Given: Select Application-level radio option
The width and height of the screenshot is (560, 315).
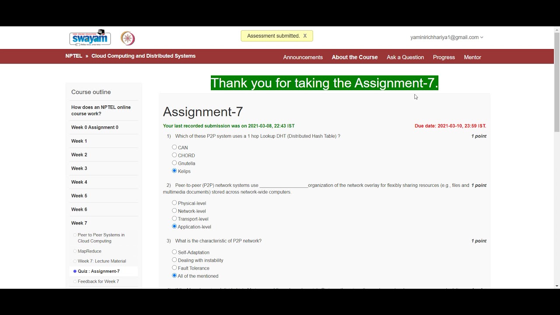Looking at the screenshot, I should [174, 226].
